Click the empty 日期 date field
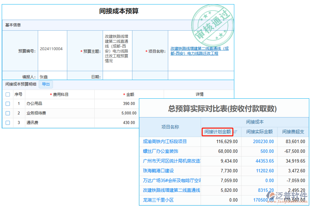This screenshot has width=311, height=207. [x=117, y=76]
